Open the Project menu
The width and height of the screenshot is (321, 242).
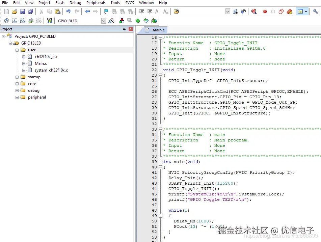(x=44, y=3)
